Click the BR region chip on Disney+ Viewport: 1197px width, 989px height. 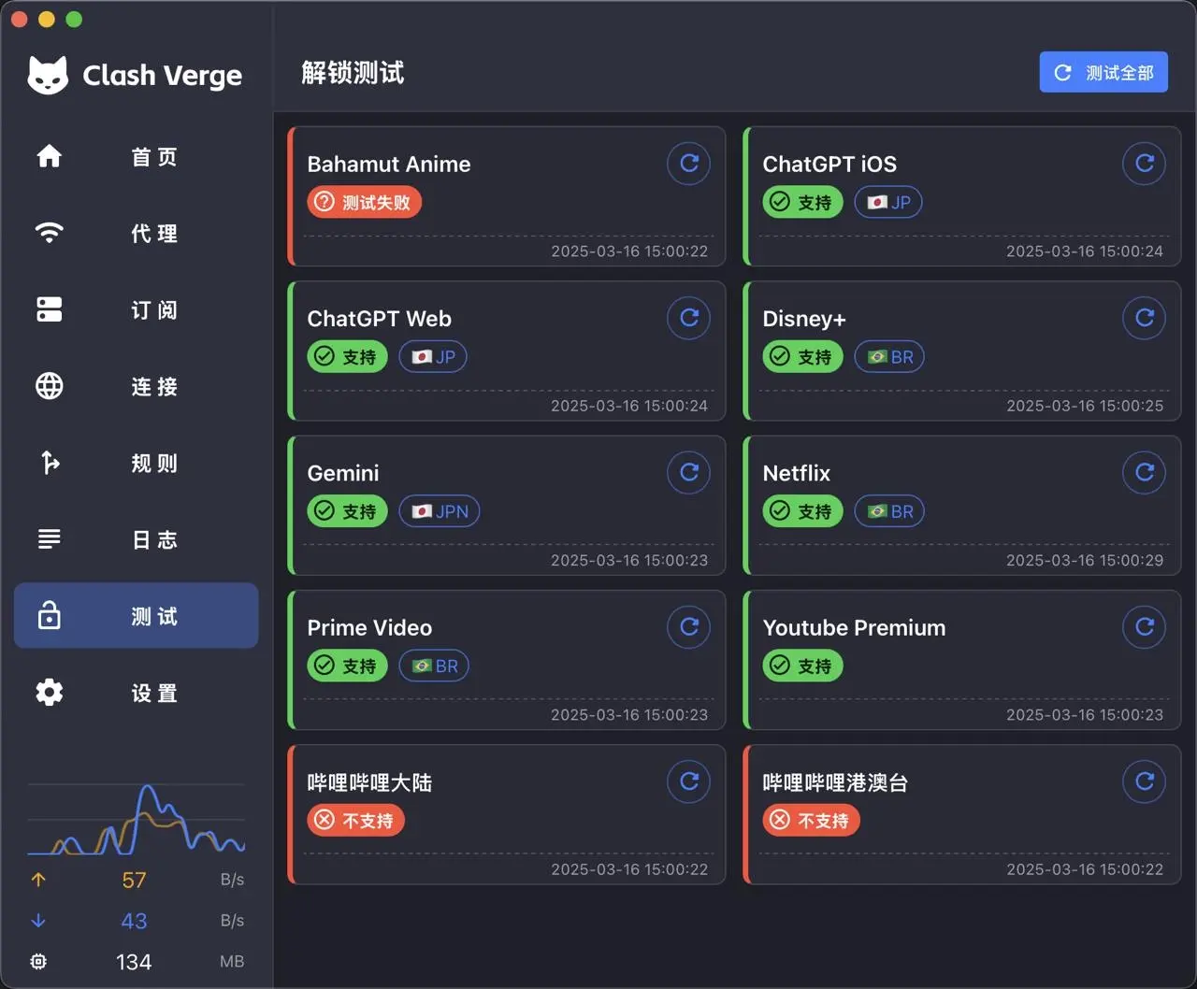[889, 357]
